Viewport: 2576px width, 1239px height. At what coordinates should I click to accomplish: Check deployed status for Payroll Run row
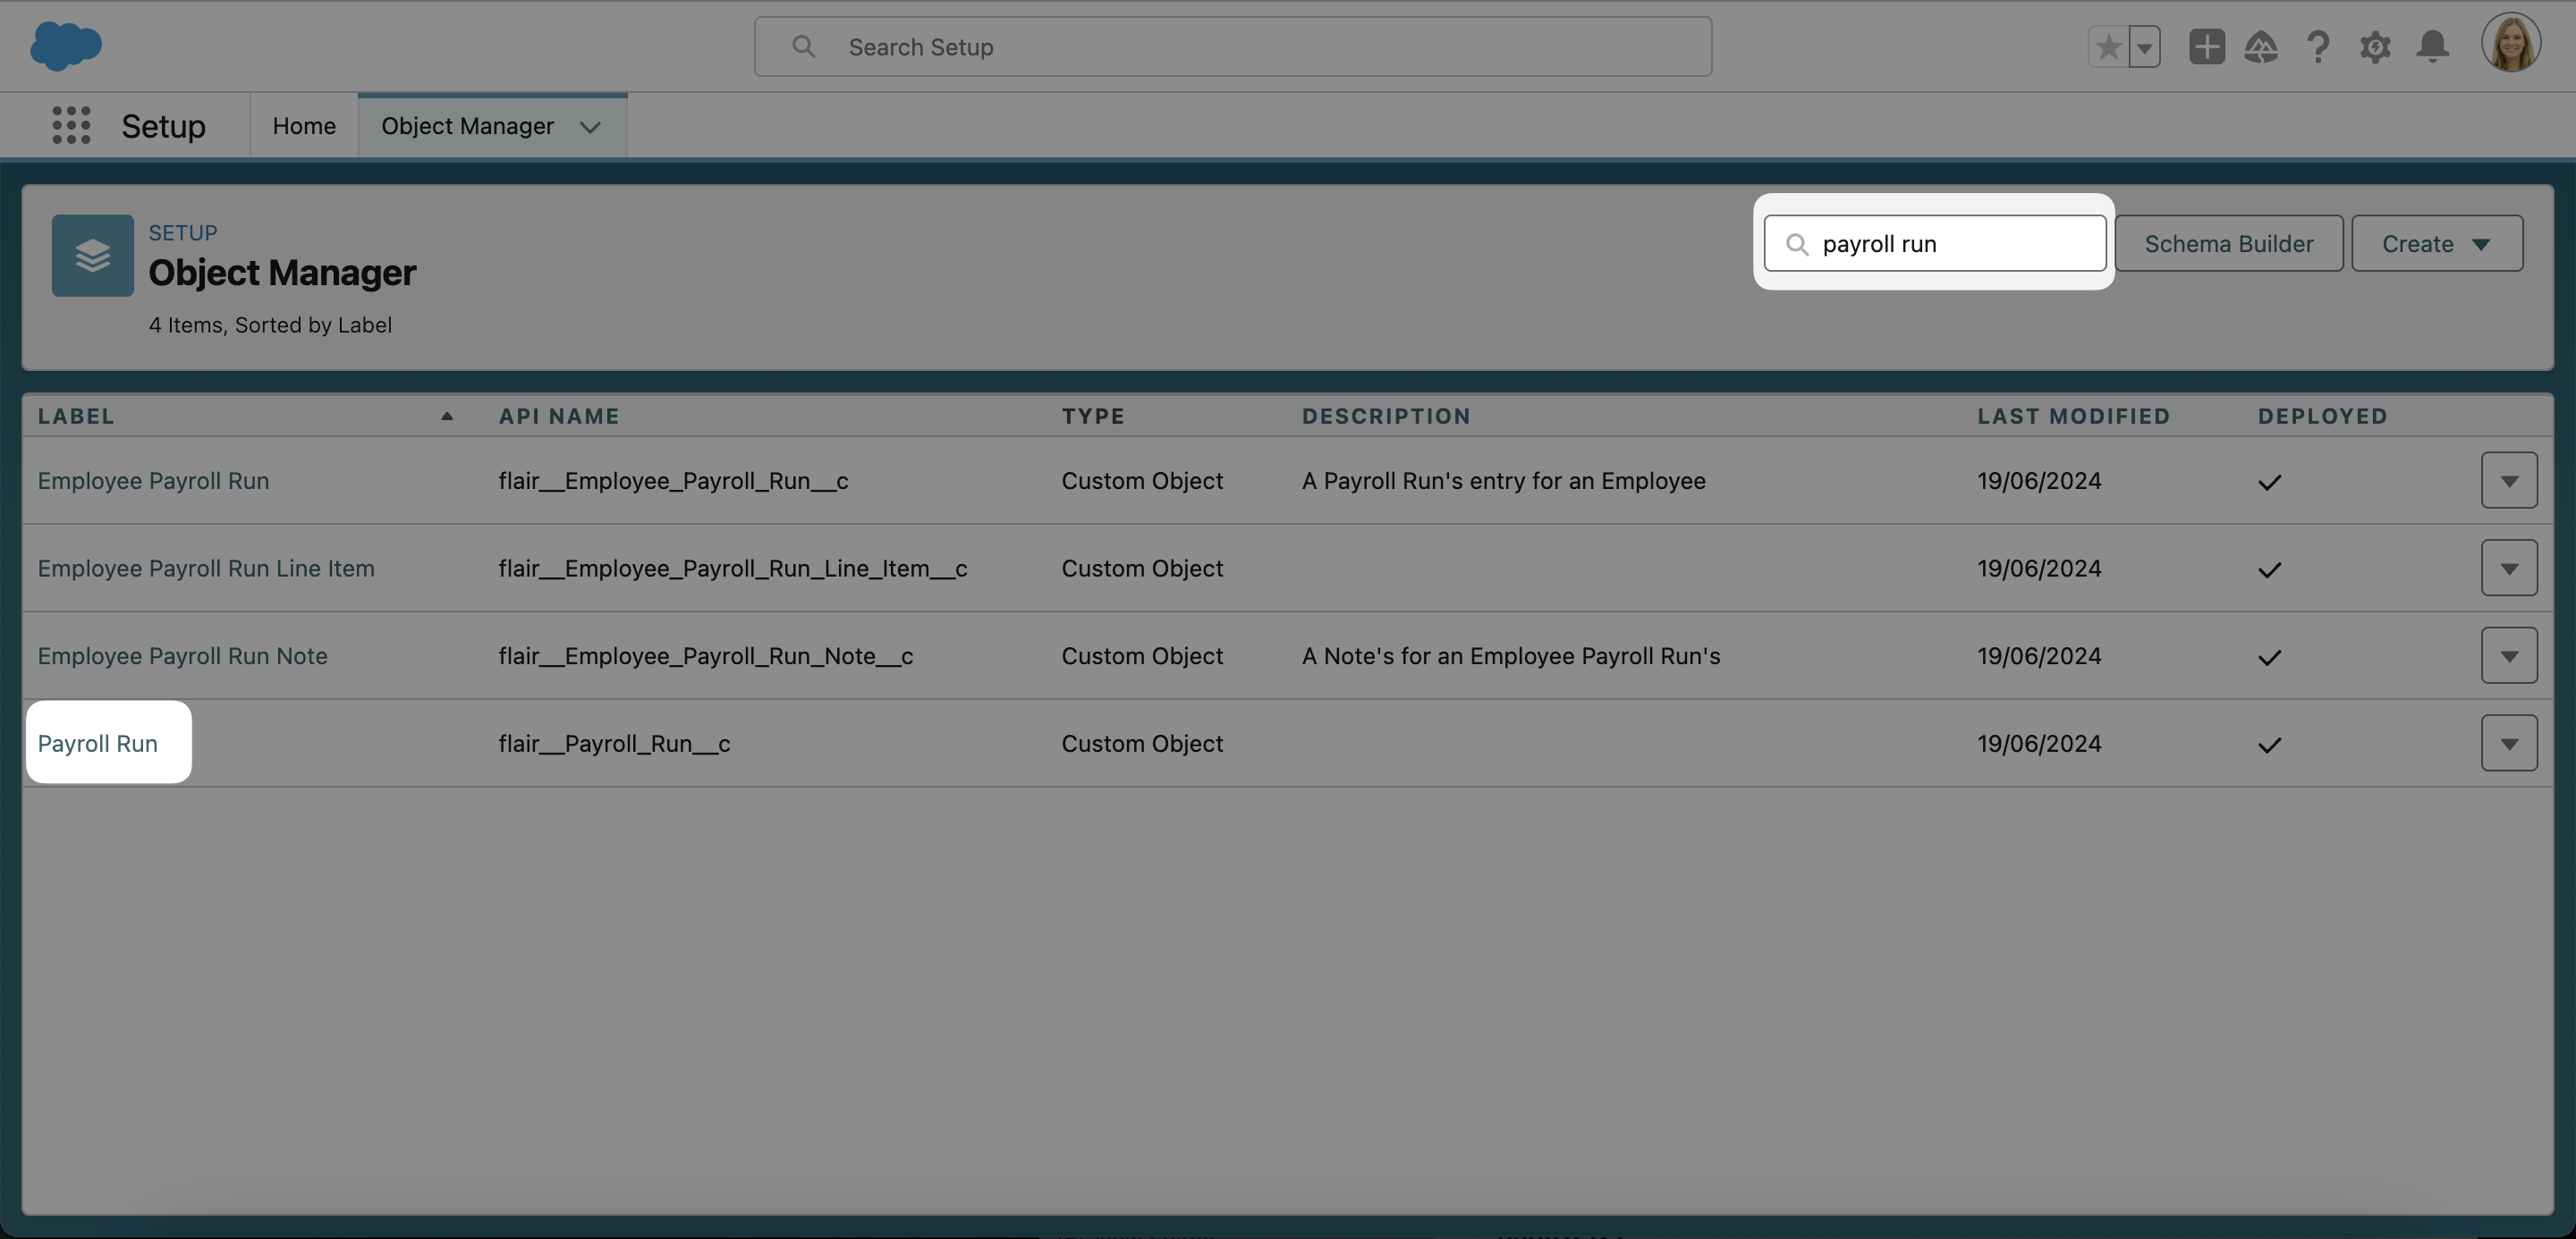point(2268,744)
